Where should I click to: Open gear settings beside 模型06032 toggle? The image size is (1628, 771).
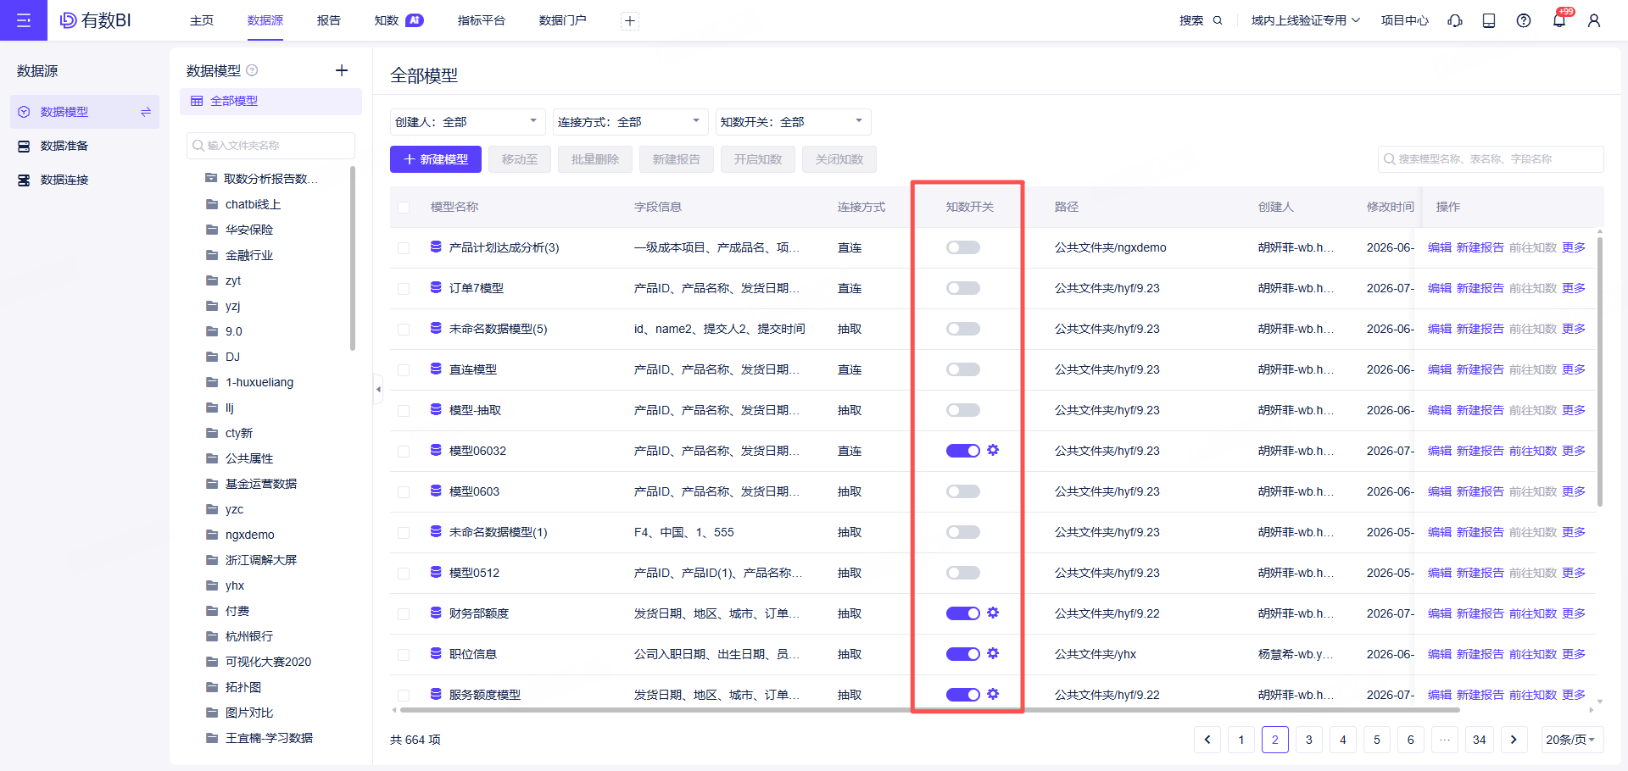click(x=993, y=450)
